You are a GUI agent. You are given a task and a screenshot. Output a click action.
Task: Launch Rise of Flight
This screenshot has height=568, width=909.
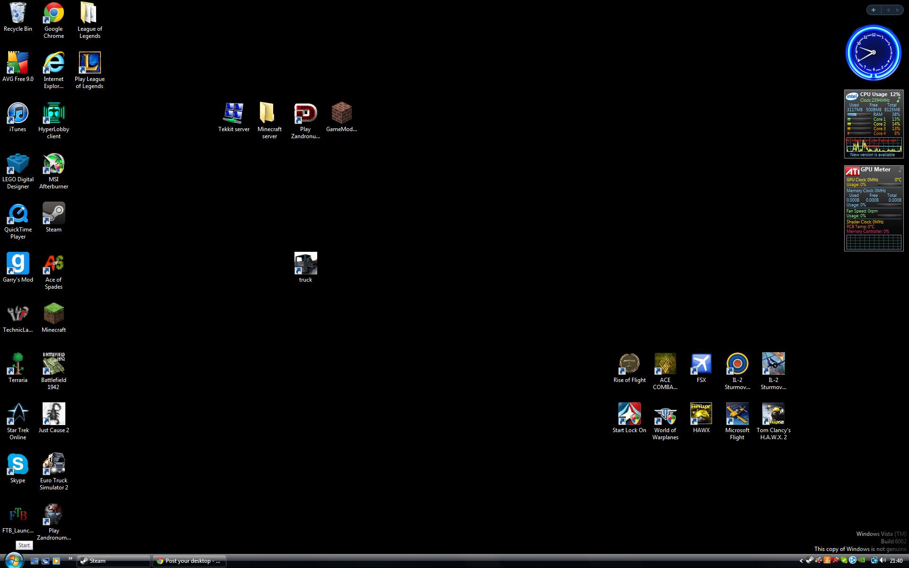(x=629, y=368)
